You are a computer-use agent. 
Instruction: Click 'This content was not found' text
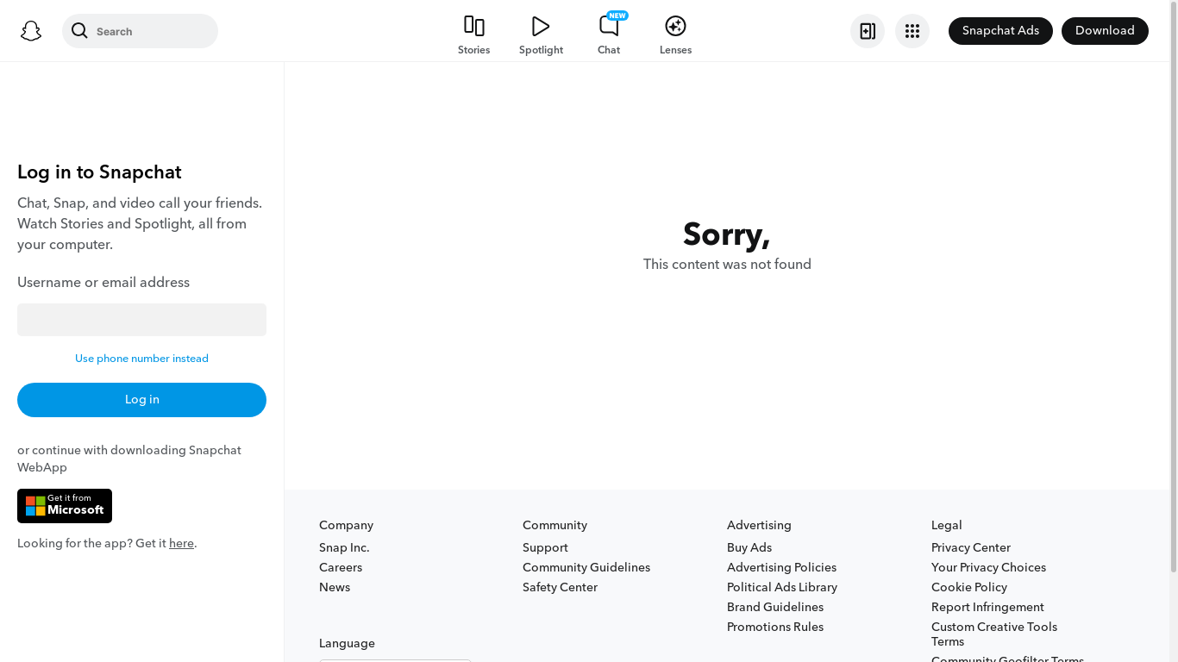coord(727,265)
